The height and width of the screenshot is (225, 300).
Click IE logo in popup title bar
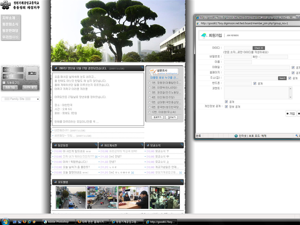point(197,17)
